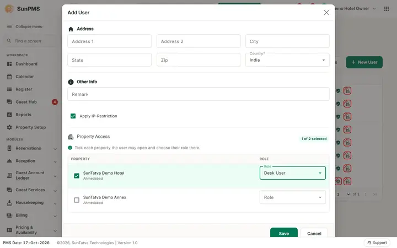This screenshot has height=248, width=397.
Task: Expand the Billing module
Action: pyautogui.click(x=55, y=216)
